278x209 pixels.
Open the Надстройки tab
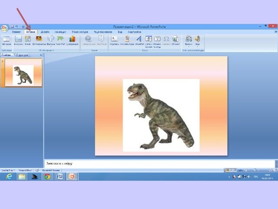[x=134, y=32]
